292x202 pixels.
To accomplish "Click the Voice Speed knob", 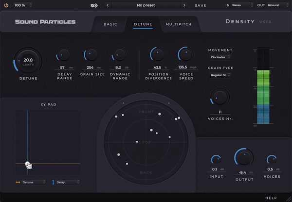I will pos(185,55).
